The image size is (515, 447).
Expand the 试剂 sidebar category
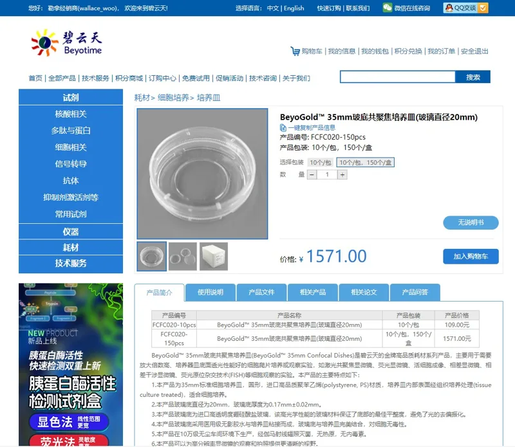point(71,97)
